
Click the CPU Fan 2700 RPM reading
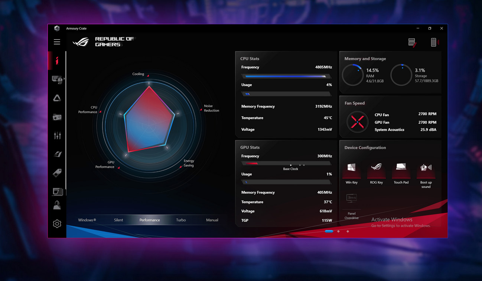click(x=427, y=114)
